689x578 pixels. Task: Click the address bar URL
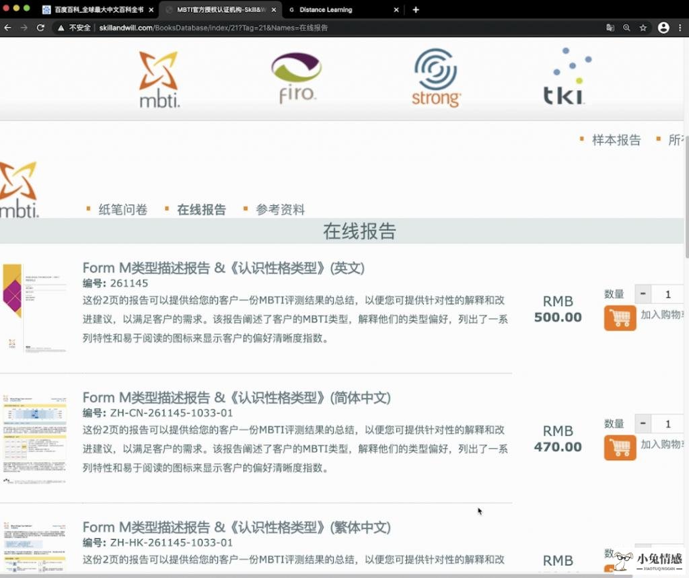point(213,28)
